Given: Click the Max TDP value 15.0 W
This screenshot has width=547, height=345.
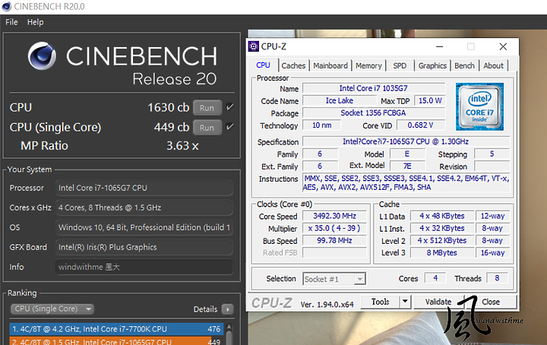Looking at the screenshot, I should point(430,100).
